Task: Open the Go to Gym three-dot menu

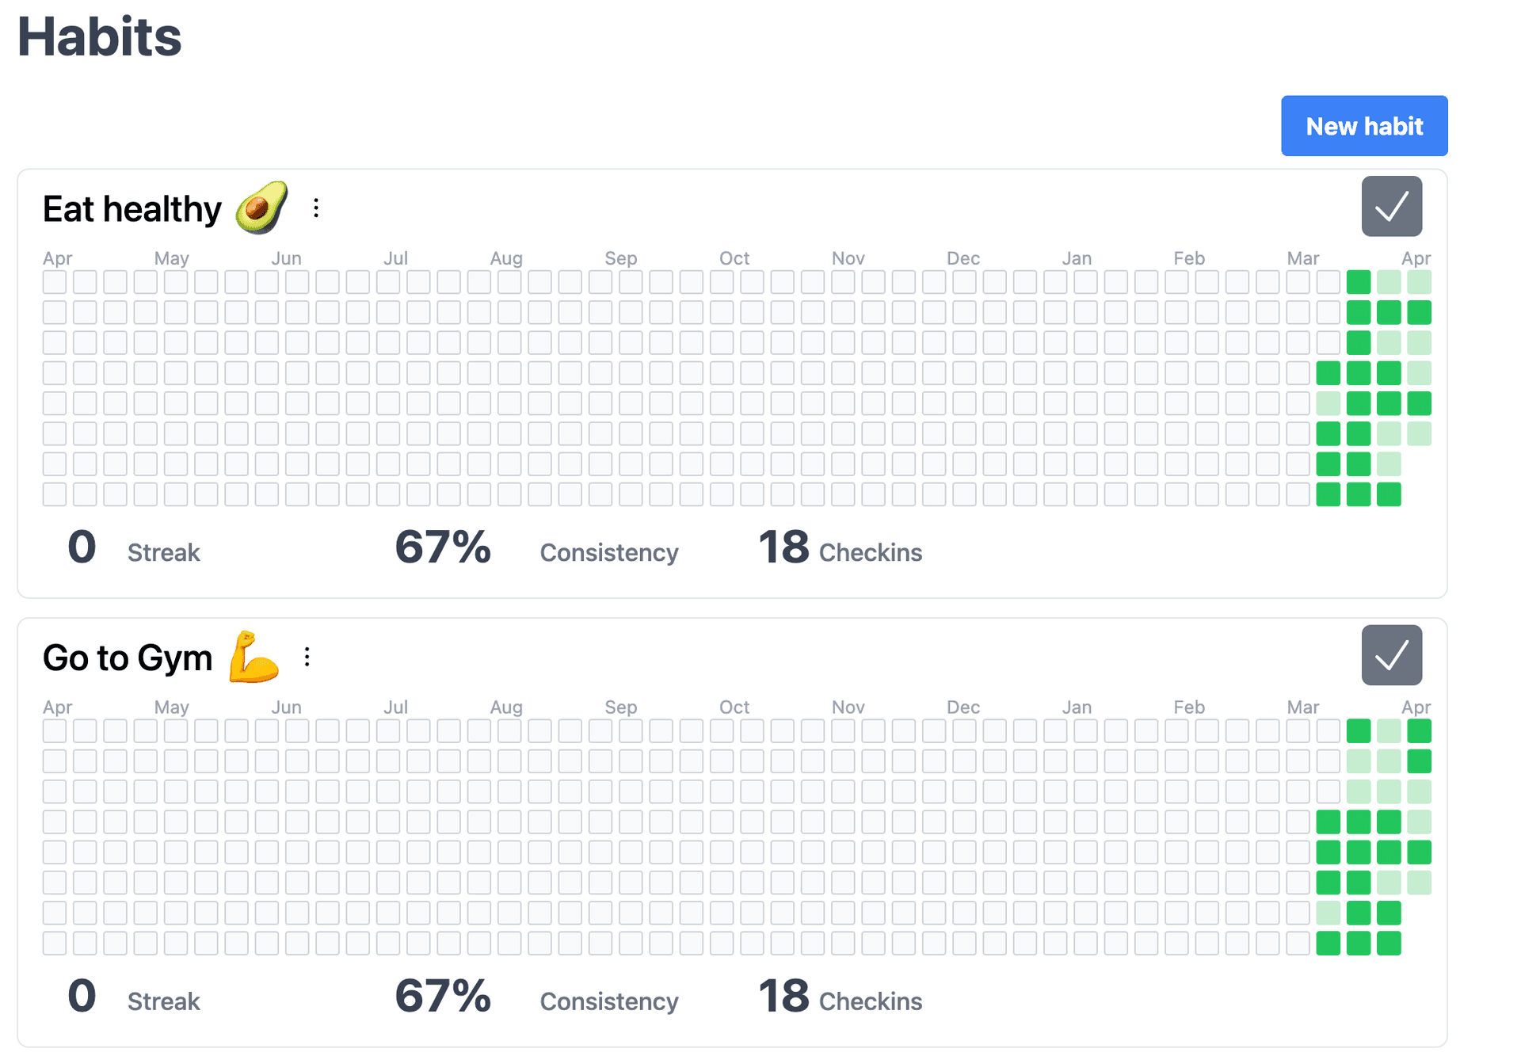Action: pyautogui.click(x=307, y=657)
